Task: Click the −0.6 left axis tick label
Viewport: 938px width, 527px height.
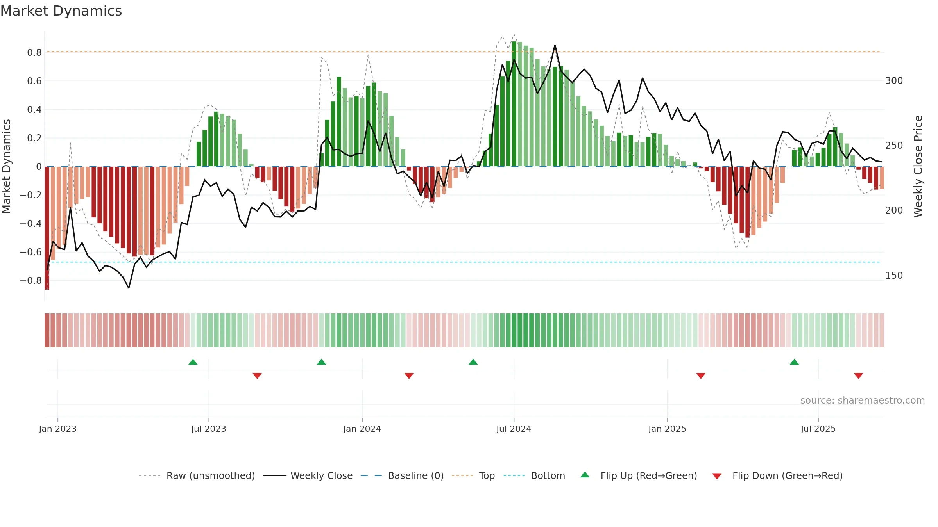Action: [31, 252]
